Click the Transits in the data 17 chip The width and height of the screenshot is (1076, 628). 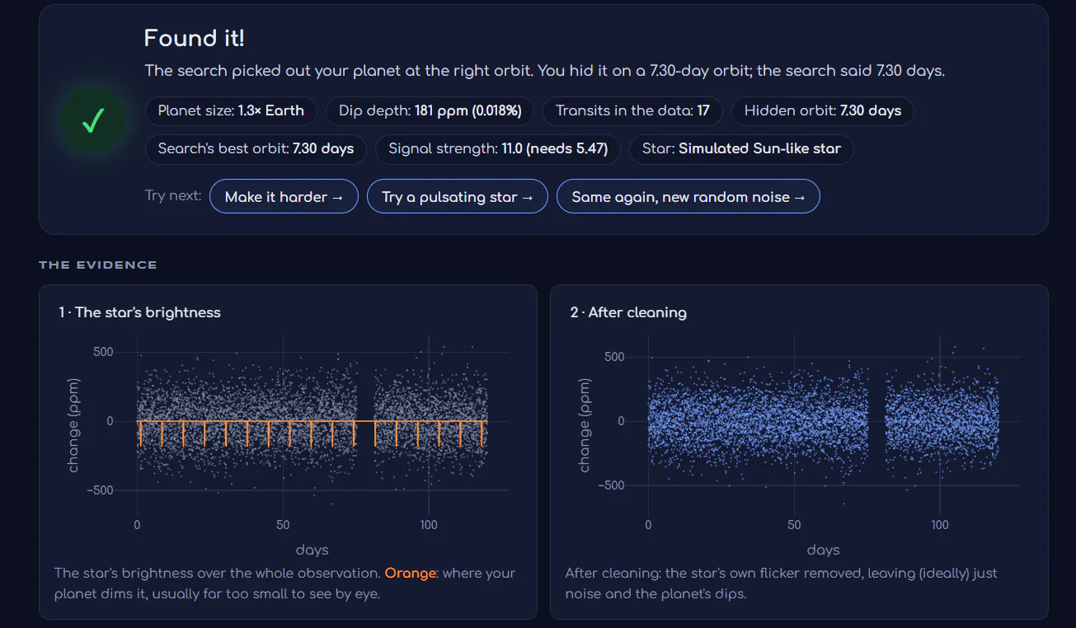point(632,110)
